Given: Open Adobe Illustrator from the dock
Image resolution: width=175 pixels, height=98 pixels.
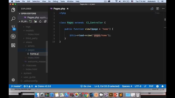Looking at the screenshot, I should point(111,95).
